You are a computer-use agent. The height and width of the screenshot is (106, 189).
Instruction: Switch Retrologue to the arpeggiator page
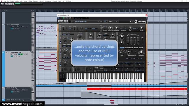pyautogui.click(x=111, y=21)
